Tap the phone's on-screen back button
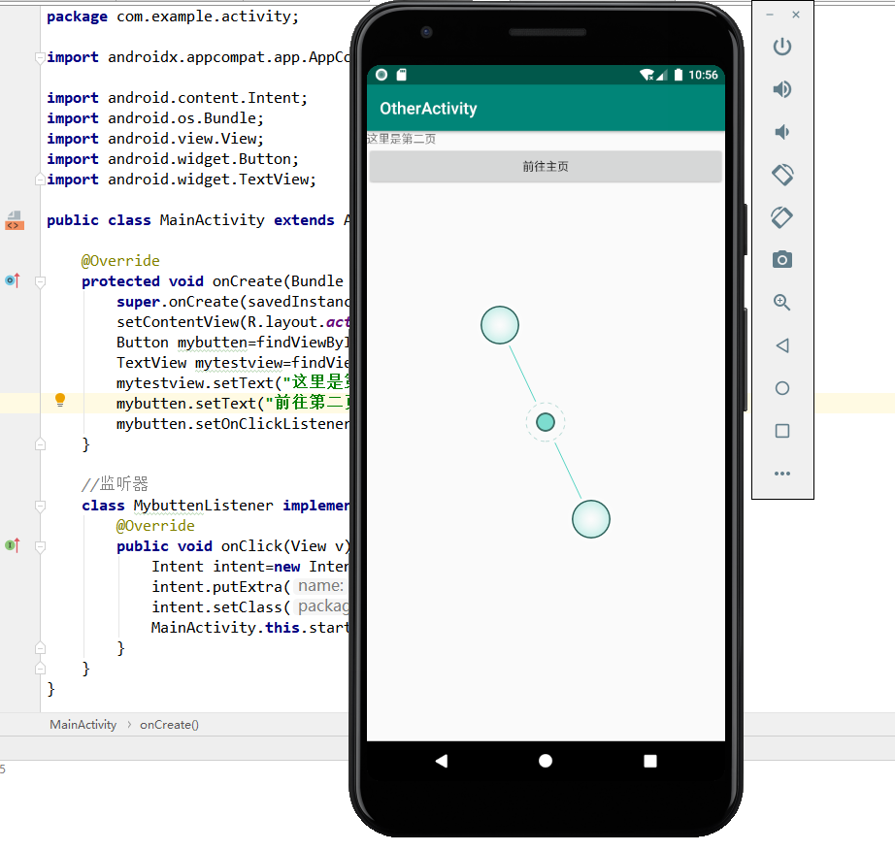895x851 pixels. pos(442,760)
